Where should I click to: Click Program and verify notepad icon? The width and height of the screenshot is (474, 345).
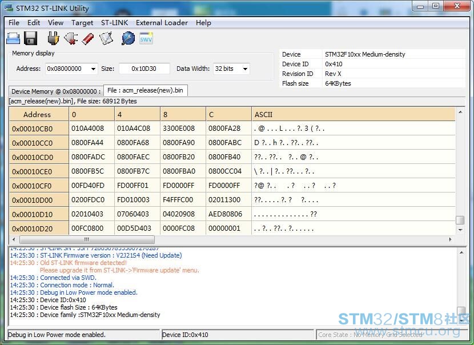(x=106, y=38)
